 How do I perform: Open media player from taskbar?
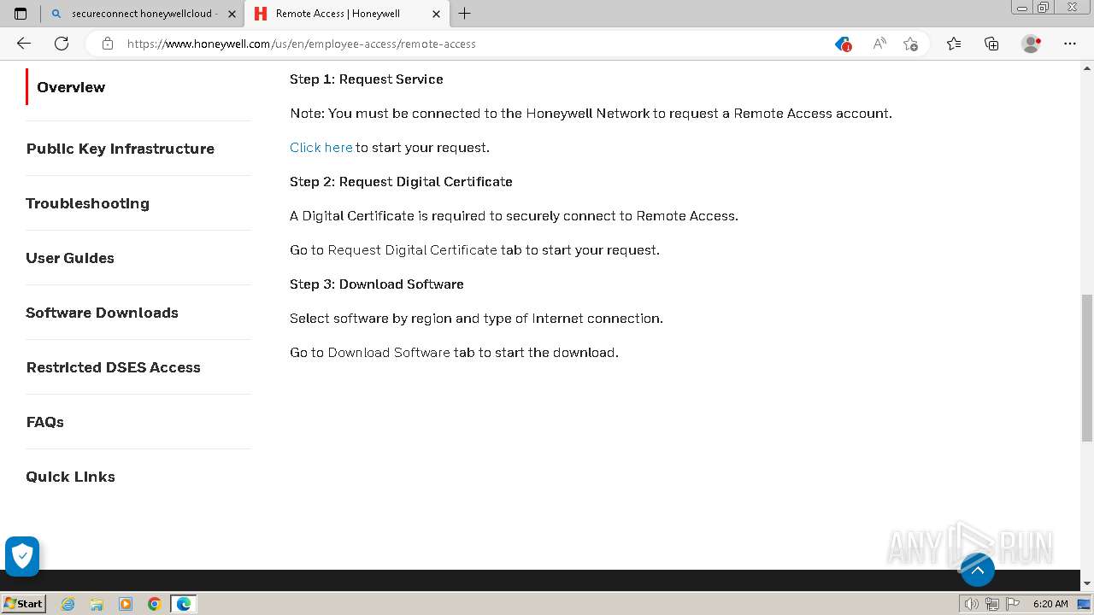click(x=126, y=604)
